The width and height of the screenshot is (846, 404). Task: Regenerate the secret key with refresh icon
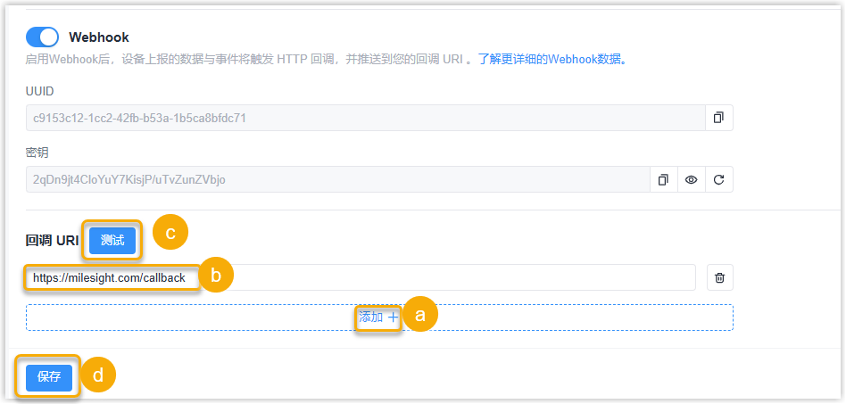[x=718, y=179]
